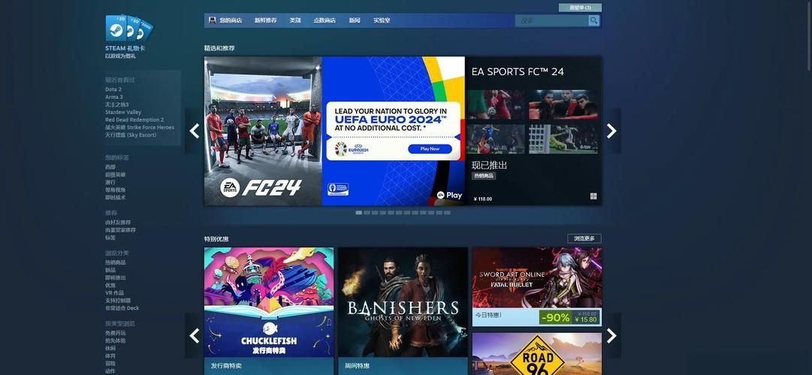Open the 类别 categories menu
This screenshot has height=375, width=812.
295,20
